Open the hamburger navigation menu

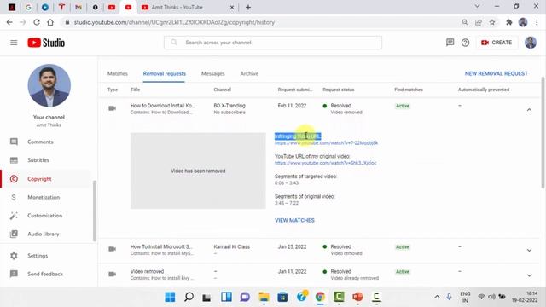pyautogui.click(x=14, y=43)
